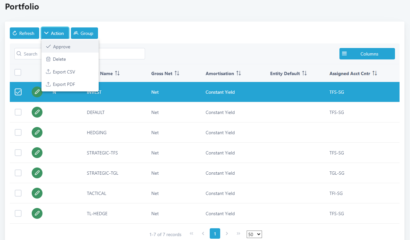Viewport: 410px width, 240px height.
Task: Go to pagination page 1 button
Action: [215, 233]
